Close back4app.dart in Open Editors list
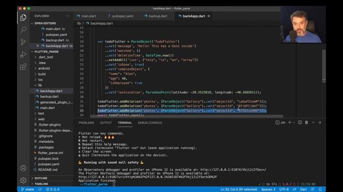 tap(38, 46)
